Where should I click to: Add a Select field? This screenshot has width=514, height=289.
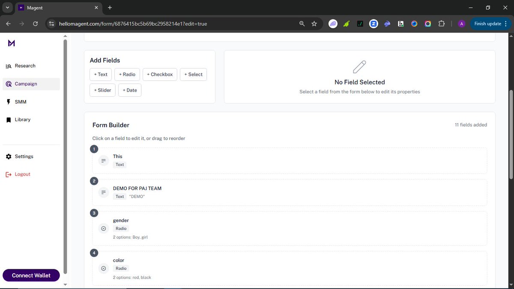[193, 74]
